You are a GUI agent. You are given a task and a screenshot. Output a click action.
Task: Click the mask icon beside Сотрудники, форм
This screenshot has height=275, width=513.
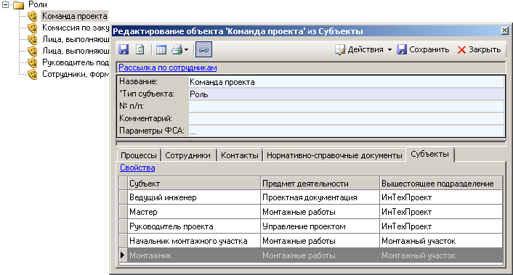click(33, 74)
